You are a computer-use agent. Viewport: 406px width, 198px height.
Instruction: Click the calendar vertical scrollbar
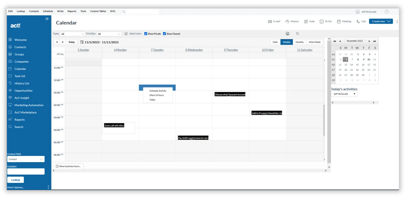point(325,120)
